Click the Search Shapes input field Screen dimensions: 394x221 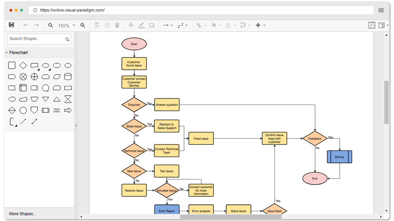(x=39, y=39)
